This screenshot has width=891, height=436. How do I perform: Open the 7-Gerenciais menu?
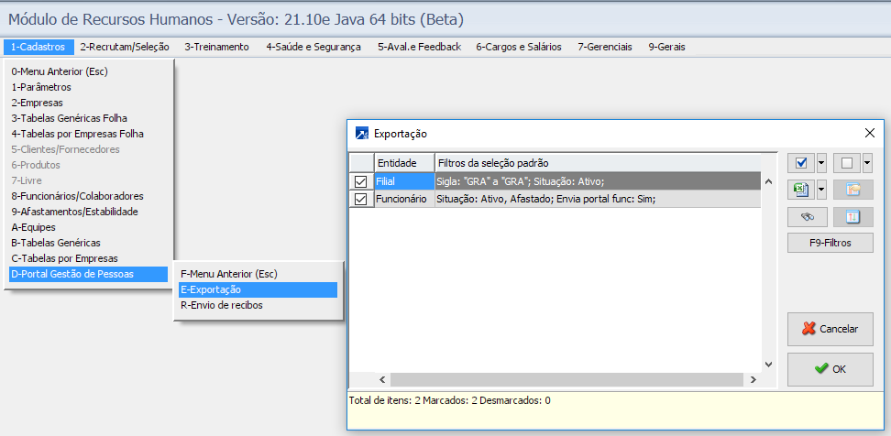point(605,47)
